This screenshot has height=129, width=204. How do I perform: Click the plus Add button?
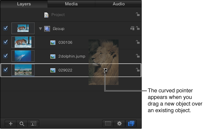coord(11,124)
